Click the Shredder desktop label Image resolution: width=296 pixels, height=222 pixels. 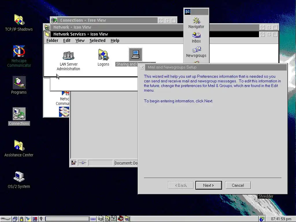click(x=266, y=197)
